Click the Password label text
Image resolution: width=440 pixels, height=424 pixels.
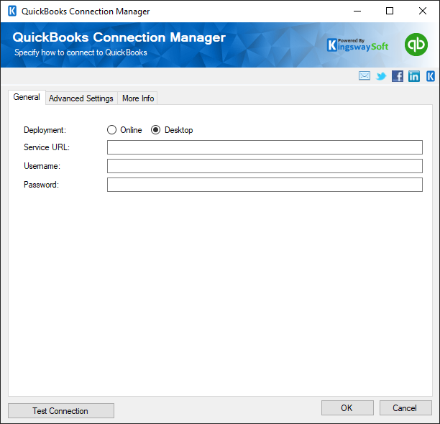tap(41, 185)
